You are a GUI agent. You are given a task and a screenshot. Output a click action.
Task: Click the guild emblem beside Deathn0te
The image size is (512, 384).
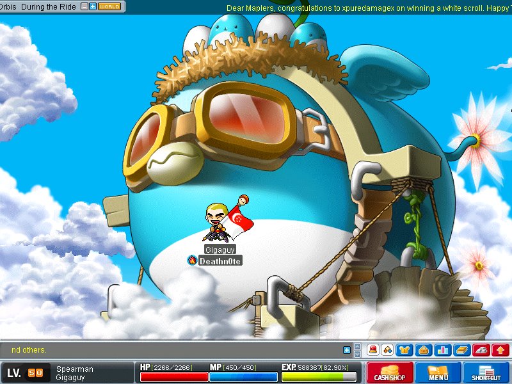click(x=193, y=260)
